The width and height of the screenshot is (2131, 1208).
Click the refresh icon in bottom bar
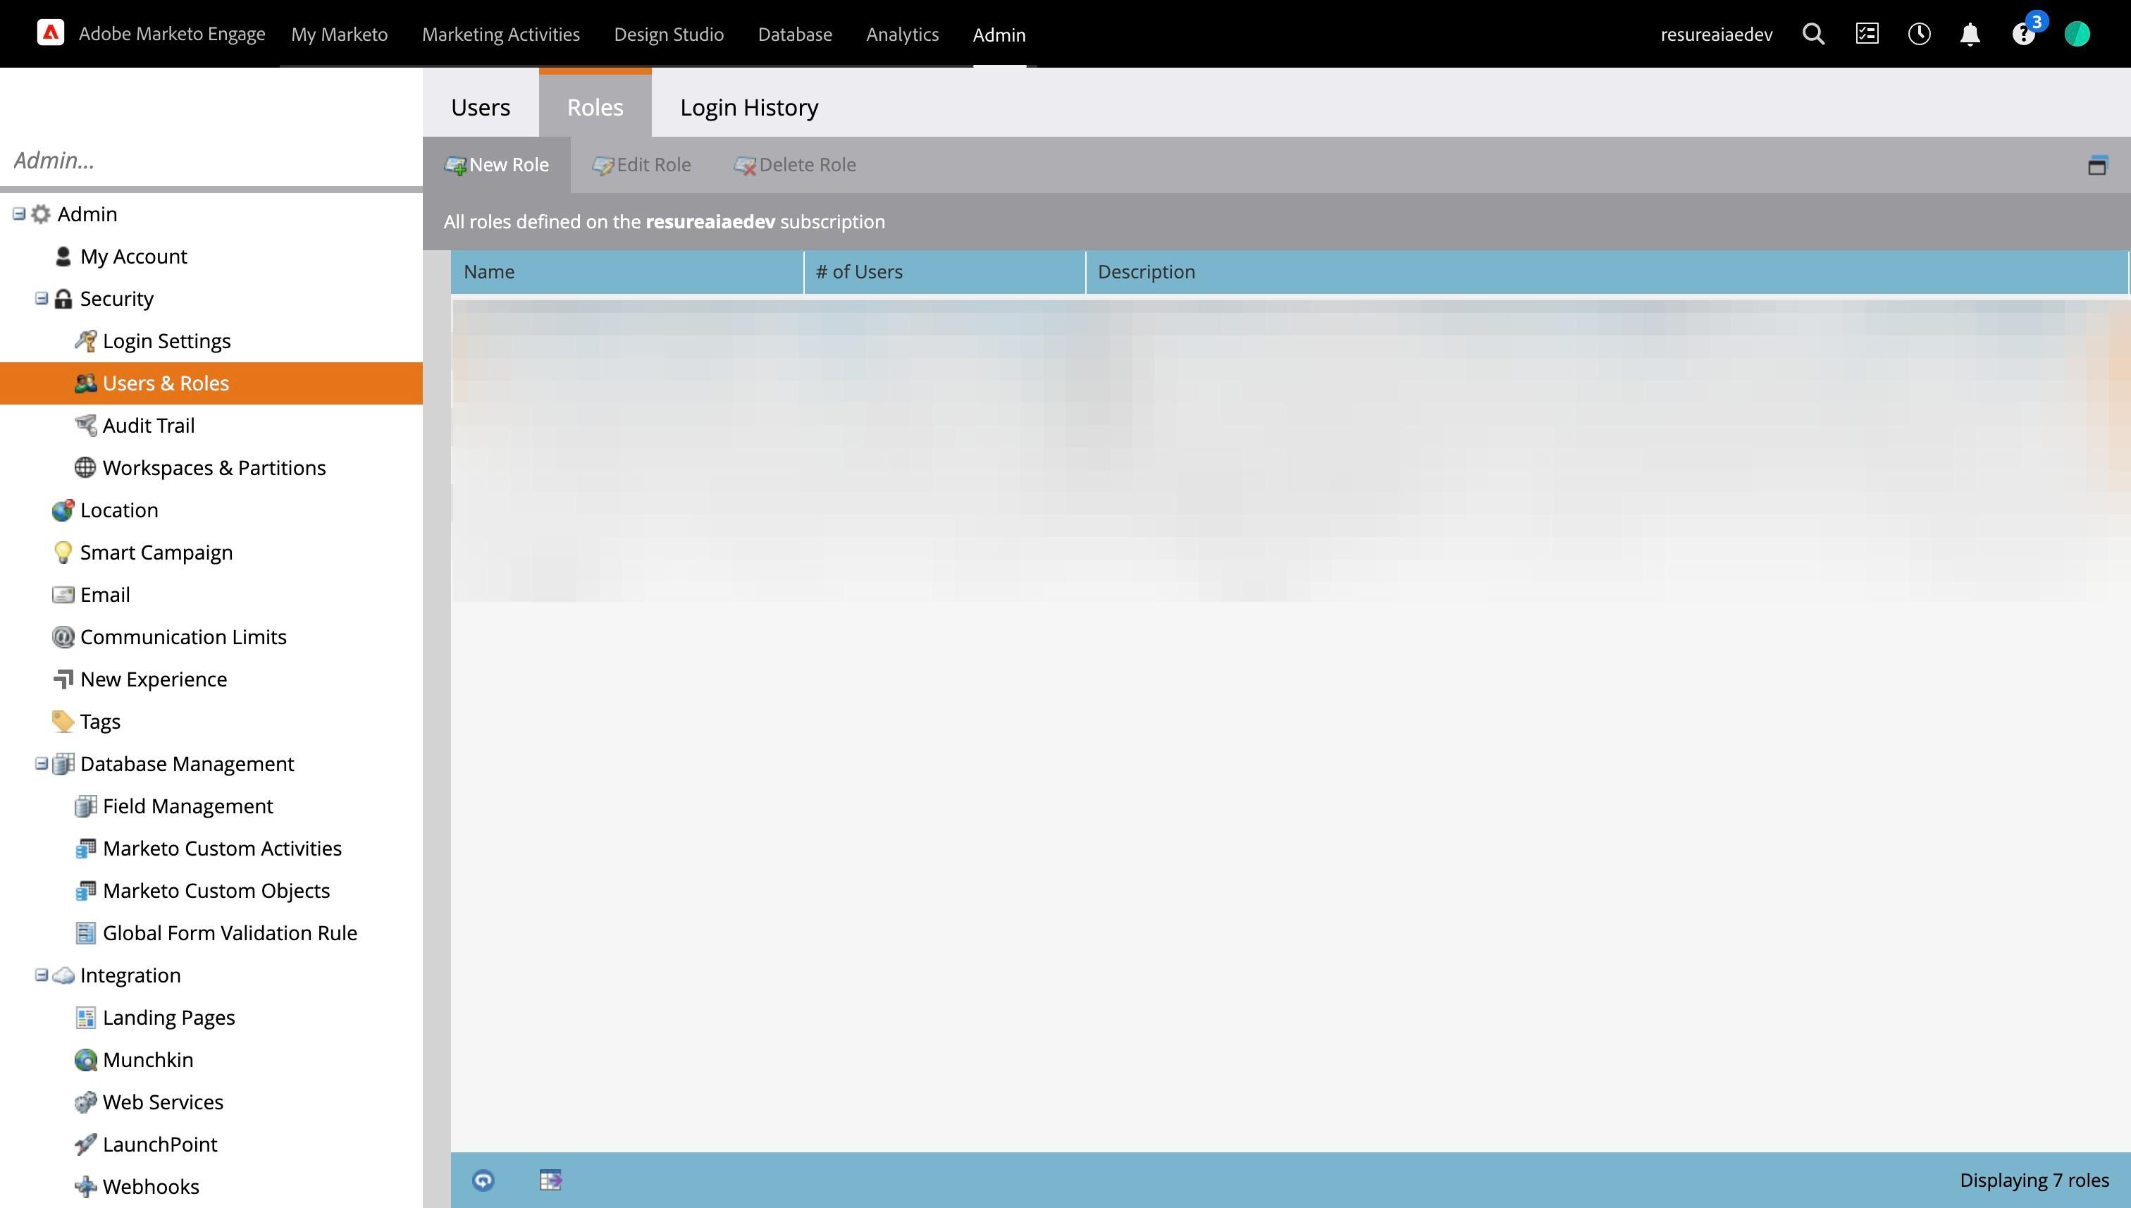pyautogui.click(x=483, y=1180)
